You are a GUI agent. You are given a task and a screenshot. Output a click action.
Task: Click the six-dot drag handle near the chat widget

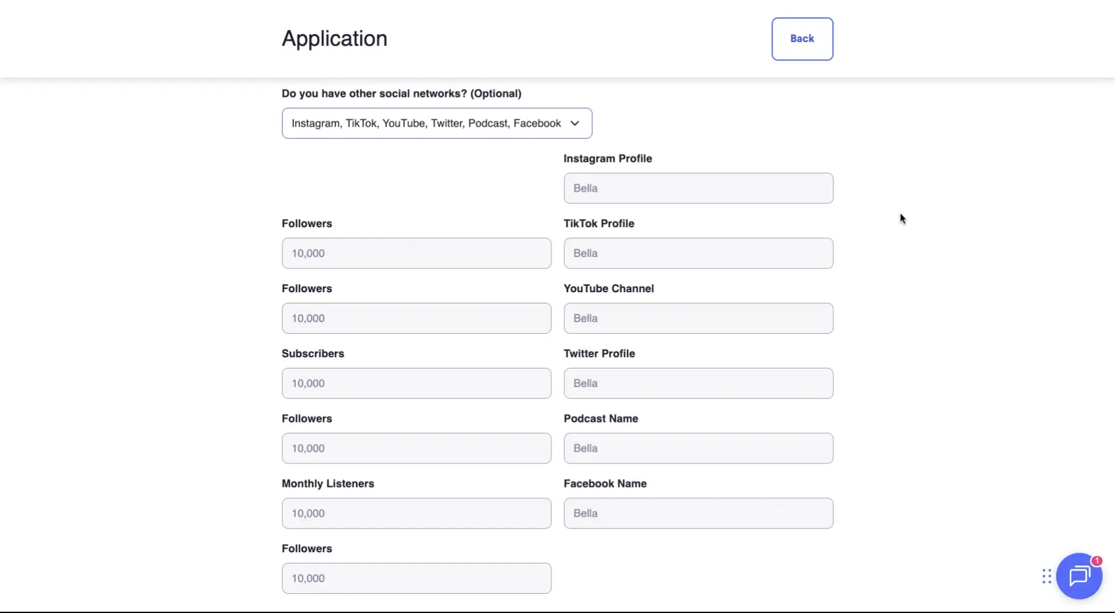pyautogui.click(x=1046, y=576)
